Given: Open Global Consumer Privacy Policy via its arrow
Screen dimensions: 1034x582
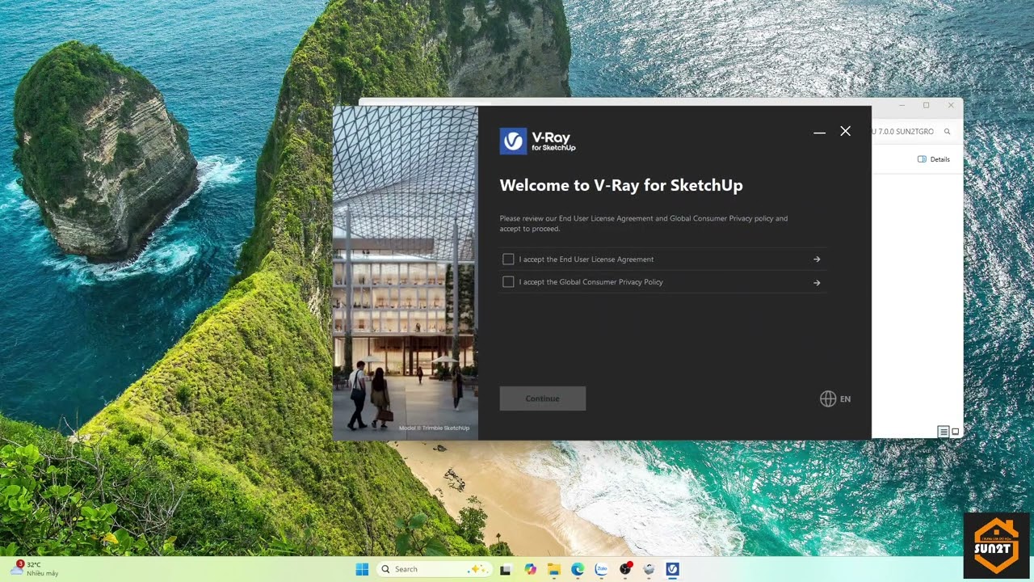Looking at the screenshot, I should click(817, 283).
